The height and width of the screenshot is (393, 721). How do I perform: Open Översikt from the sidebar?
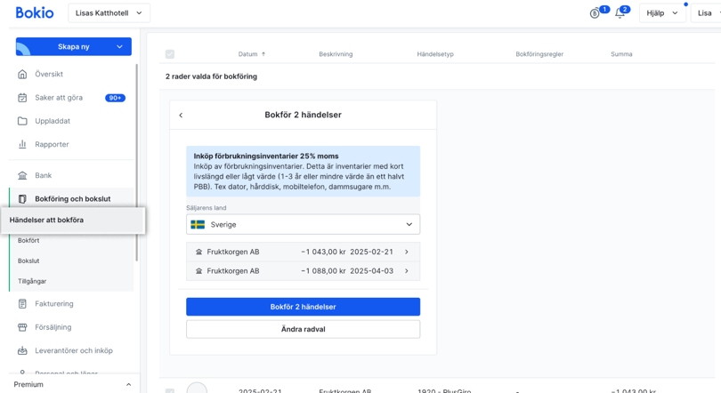[x=49, y=75]
